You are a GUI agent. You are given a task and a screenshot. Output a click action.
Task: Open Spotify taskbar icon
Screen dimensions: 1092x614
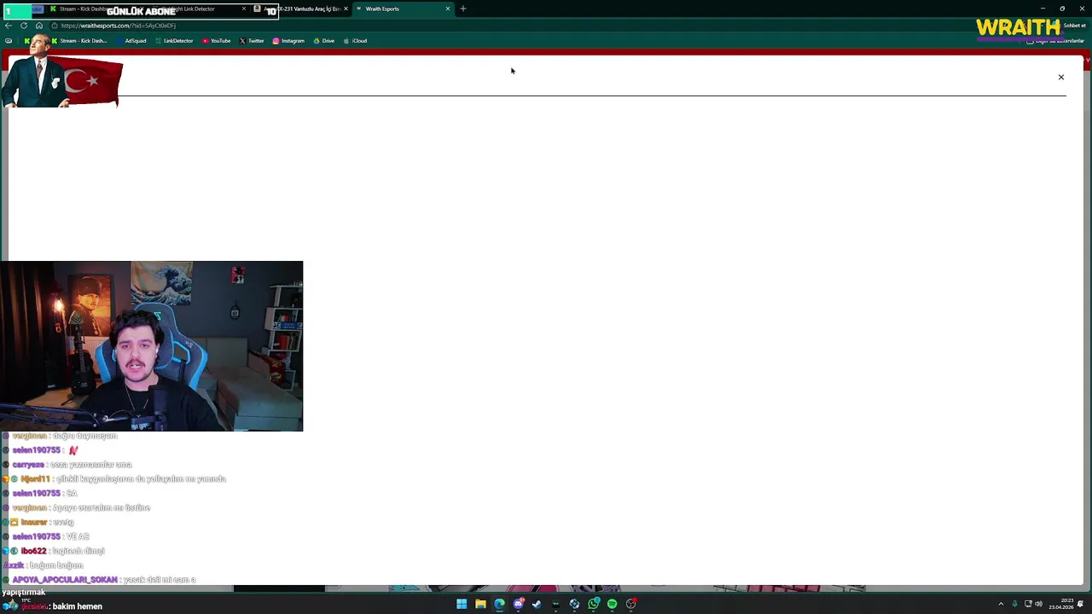[x=612, y=604]
